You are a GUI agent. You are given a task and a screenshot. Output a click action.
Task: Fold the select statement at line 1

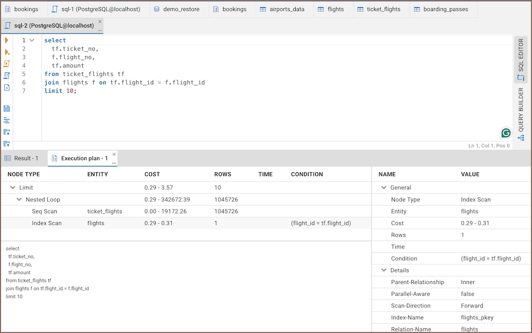[32, 40]
